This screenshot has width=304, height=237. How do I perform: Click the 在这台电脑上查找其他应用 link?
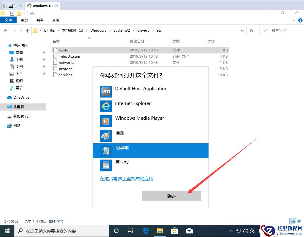127,178
